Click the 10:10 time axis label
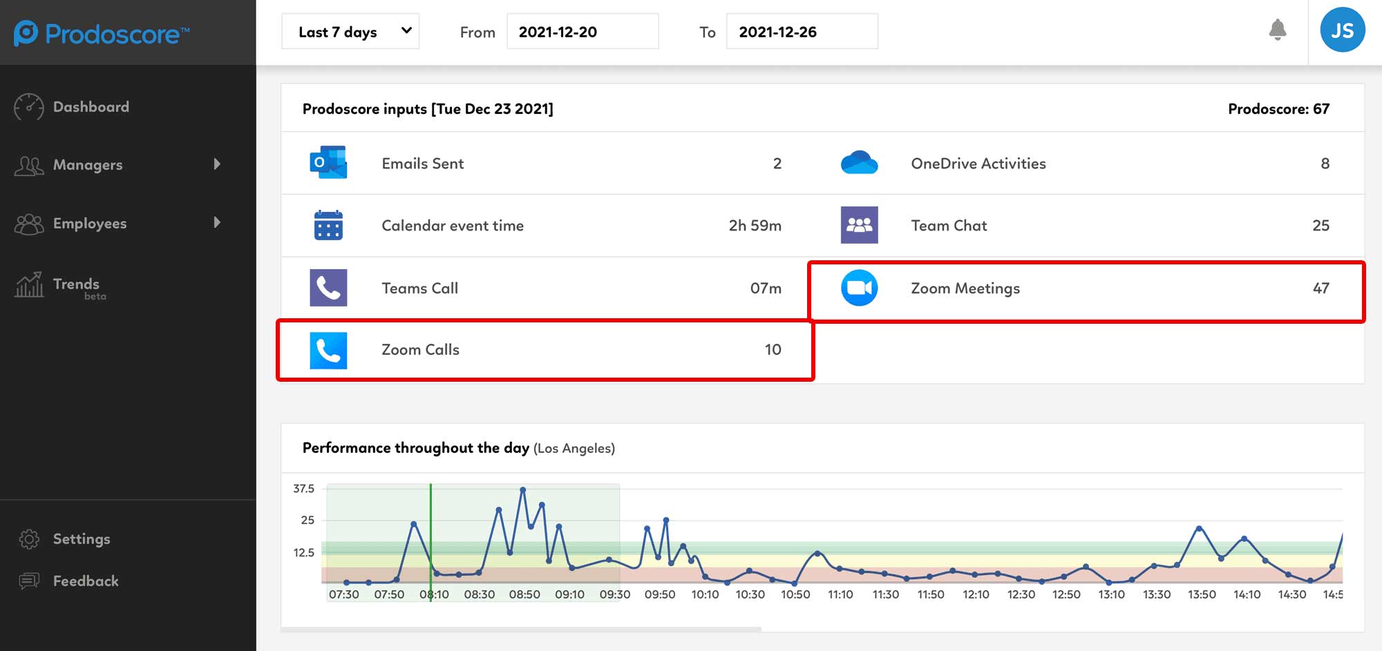Screen dimensions: 1382x651 705,594
